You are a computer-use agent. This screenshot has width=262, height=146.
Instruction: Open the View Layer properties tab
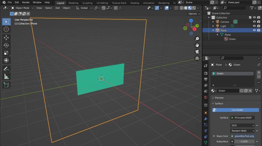tap(206, 85)
